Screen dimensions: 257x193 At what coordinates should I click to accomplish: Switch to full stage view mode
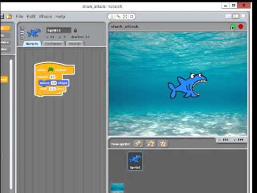point(236,16)
